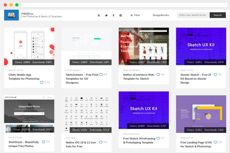Screen dimensions: 230x153
Task: Select the Mobile UI Kits category label
Action: click(16, 70)
